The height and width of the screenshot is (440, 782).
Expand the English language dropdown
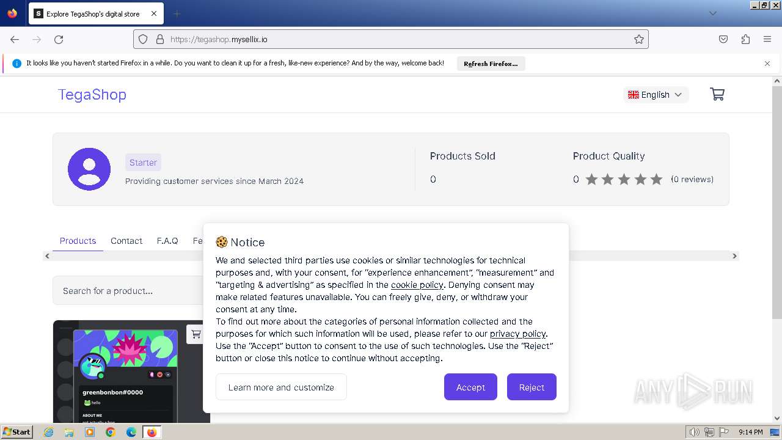656,95
